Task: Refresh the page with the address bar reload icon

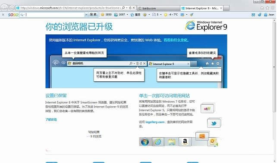Action: pyautogui.click(x=130, y=8)
